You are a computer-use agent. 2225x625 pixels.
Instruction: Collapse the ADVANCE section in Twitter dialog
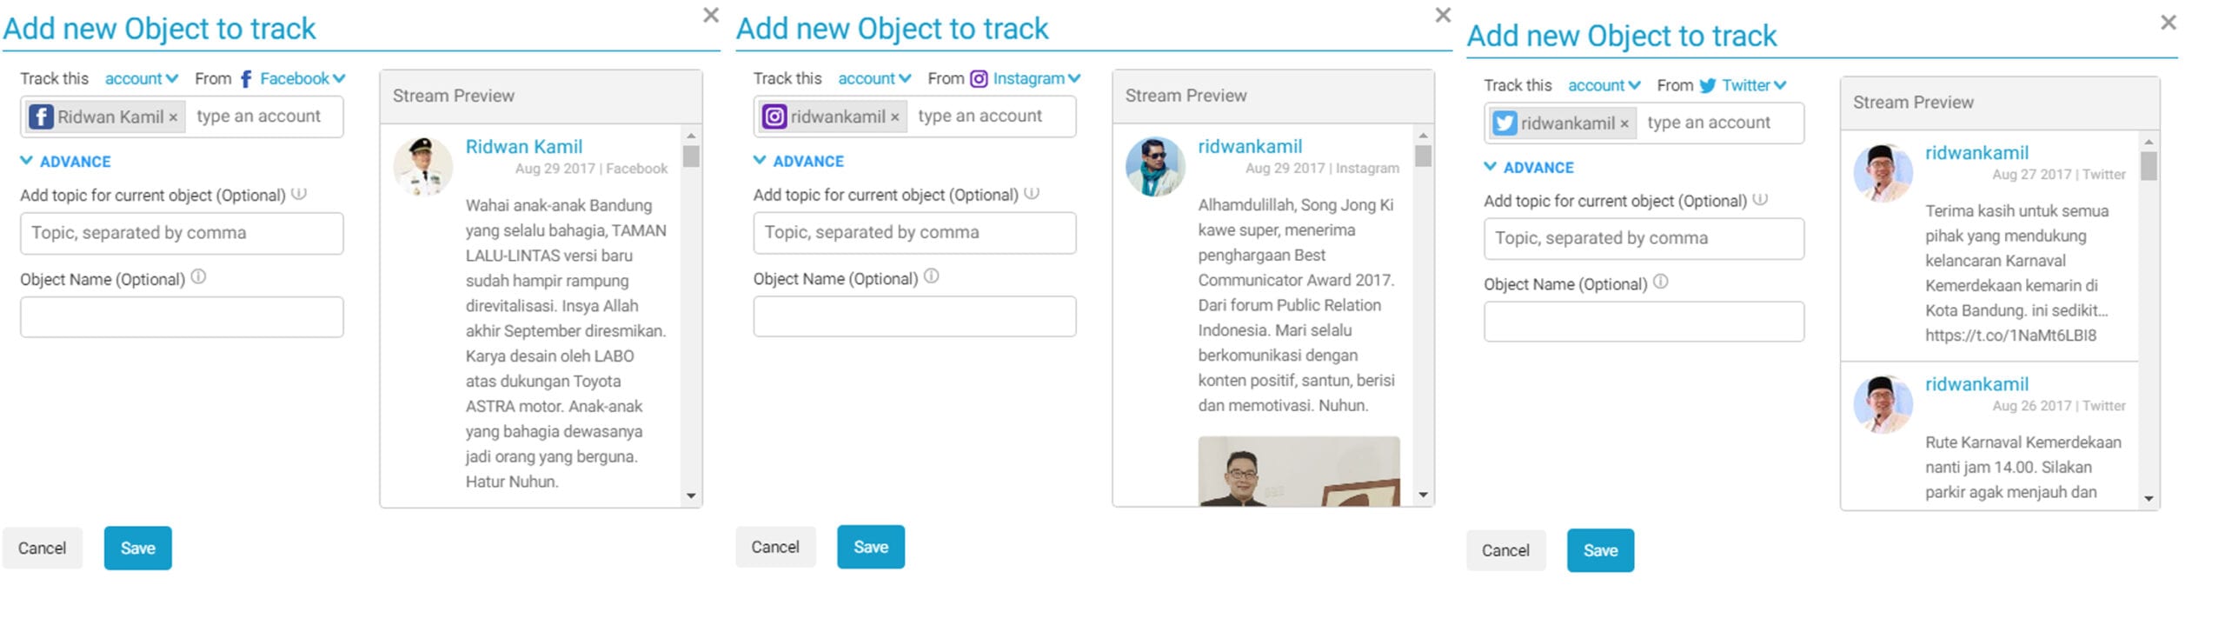1529,167
